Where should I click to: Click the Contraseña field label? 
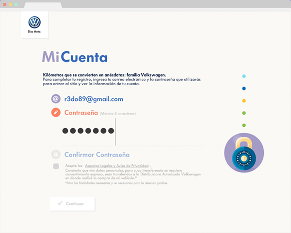pos(81,112)
